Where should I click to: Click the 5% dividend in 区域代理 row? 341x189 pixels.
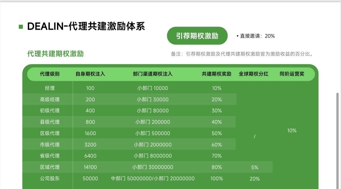point(255,167)
